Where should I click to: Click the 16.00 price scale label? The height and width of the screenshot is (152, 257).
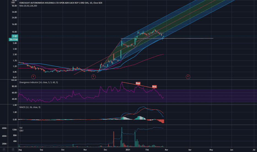pyautogui.click(x=14, y=24)
